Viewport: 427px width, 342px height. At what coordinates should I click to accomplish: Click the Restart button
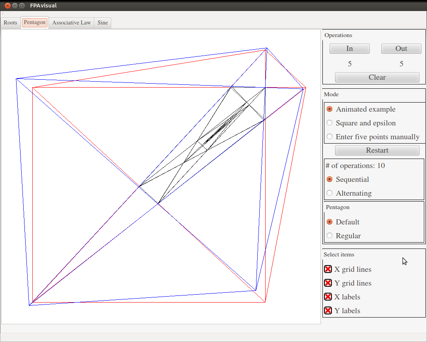pyautogui.click(x=377, y=150)
